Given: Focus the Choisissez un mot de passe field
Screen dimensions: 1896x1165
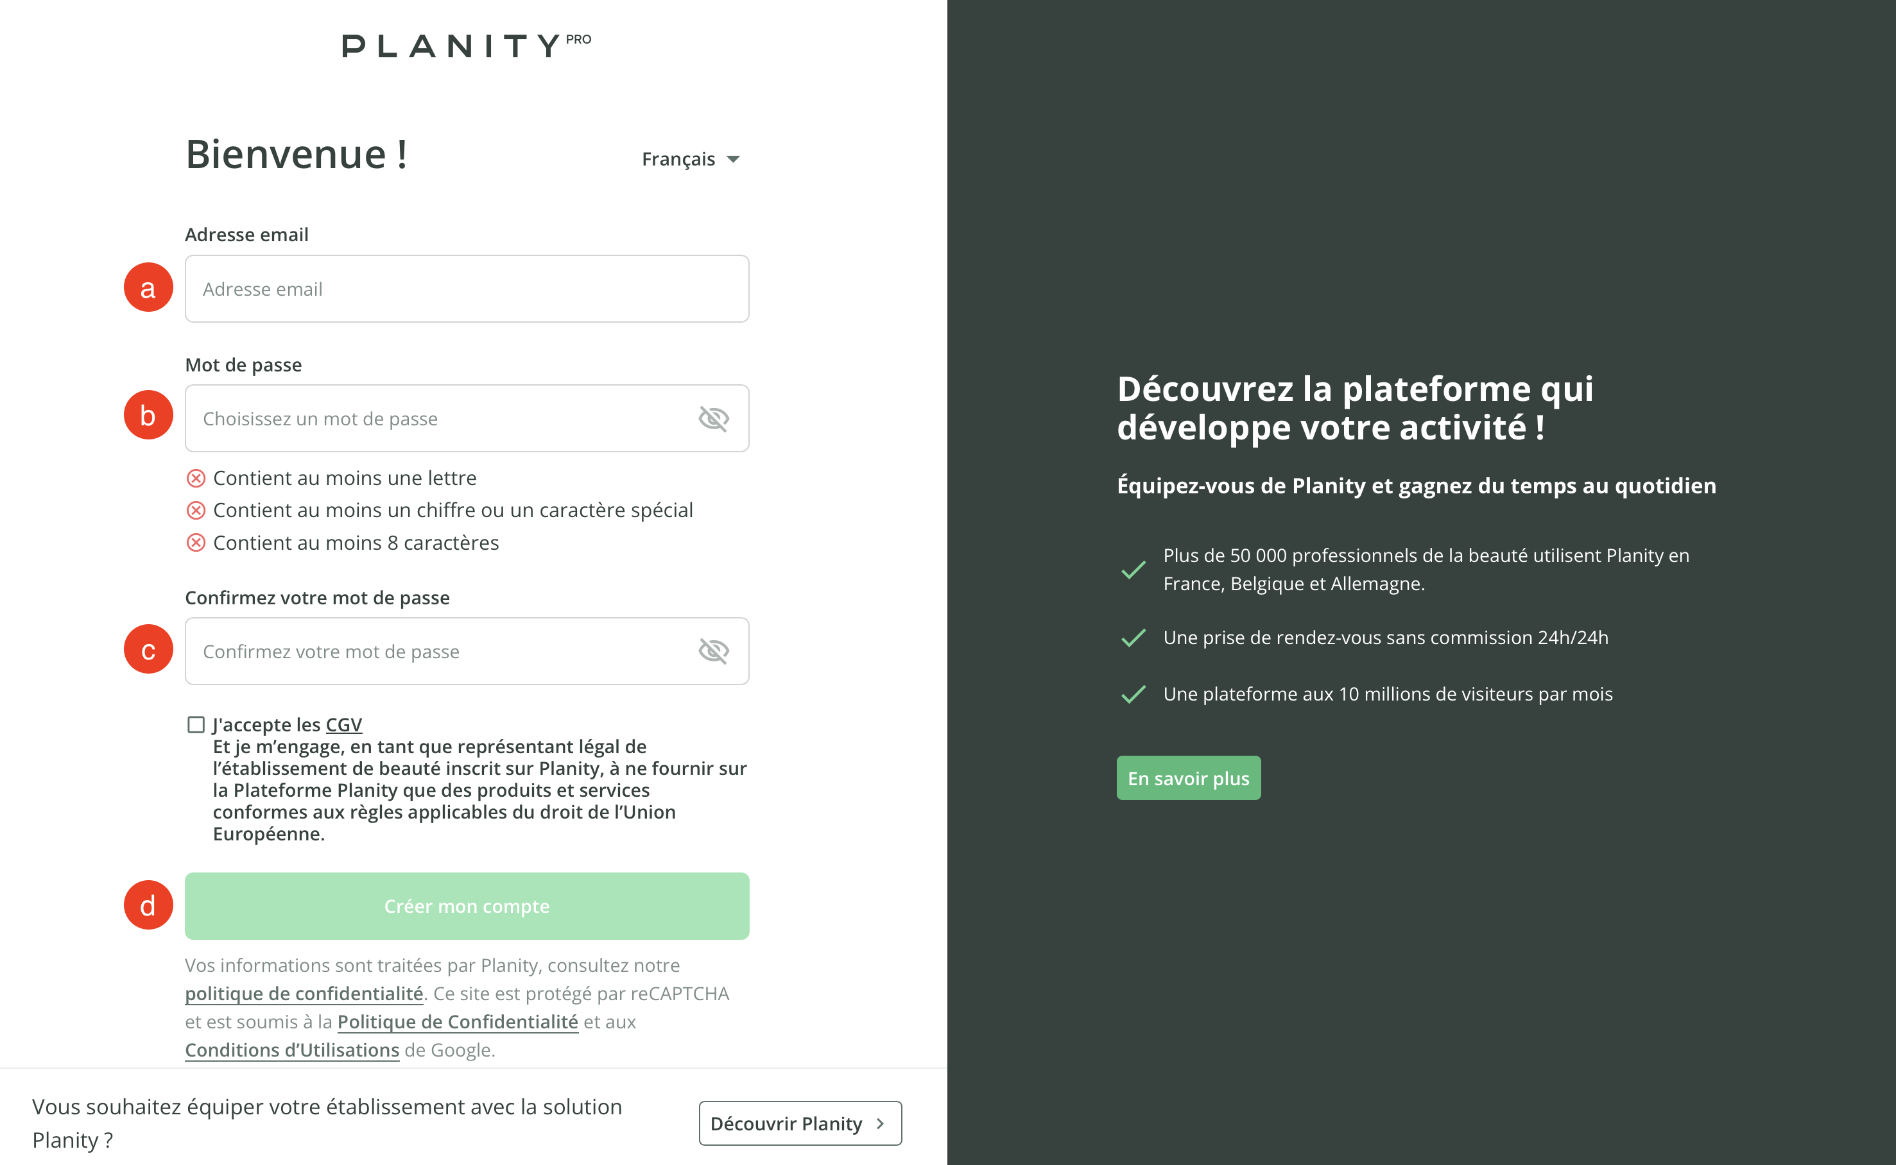Looking at the screenshot, I should coord(439,418).
